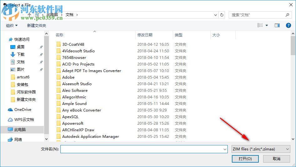Screen dimensions: 296x167
Task: Open artcut6 folder in sidebar
Action: (x=23, y=77)
